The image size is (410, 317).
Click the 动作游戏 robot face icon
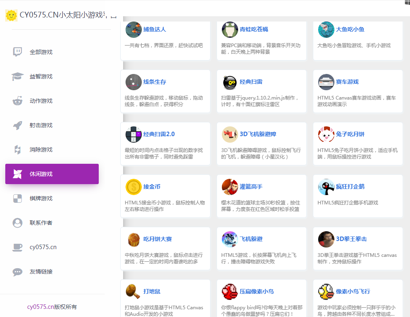tap(17, 101)
